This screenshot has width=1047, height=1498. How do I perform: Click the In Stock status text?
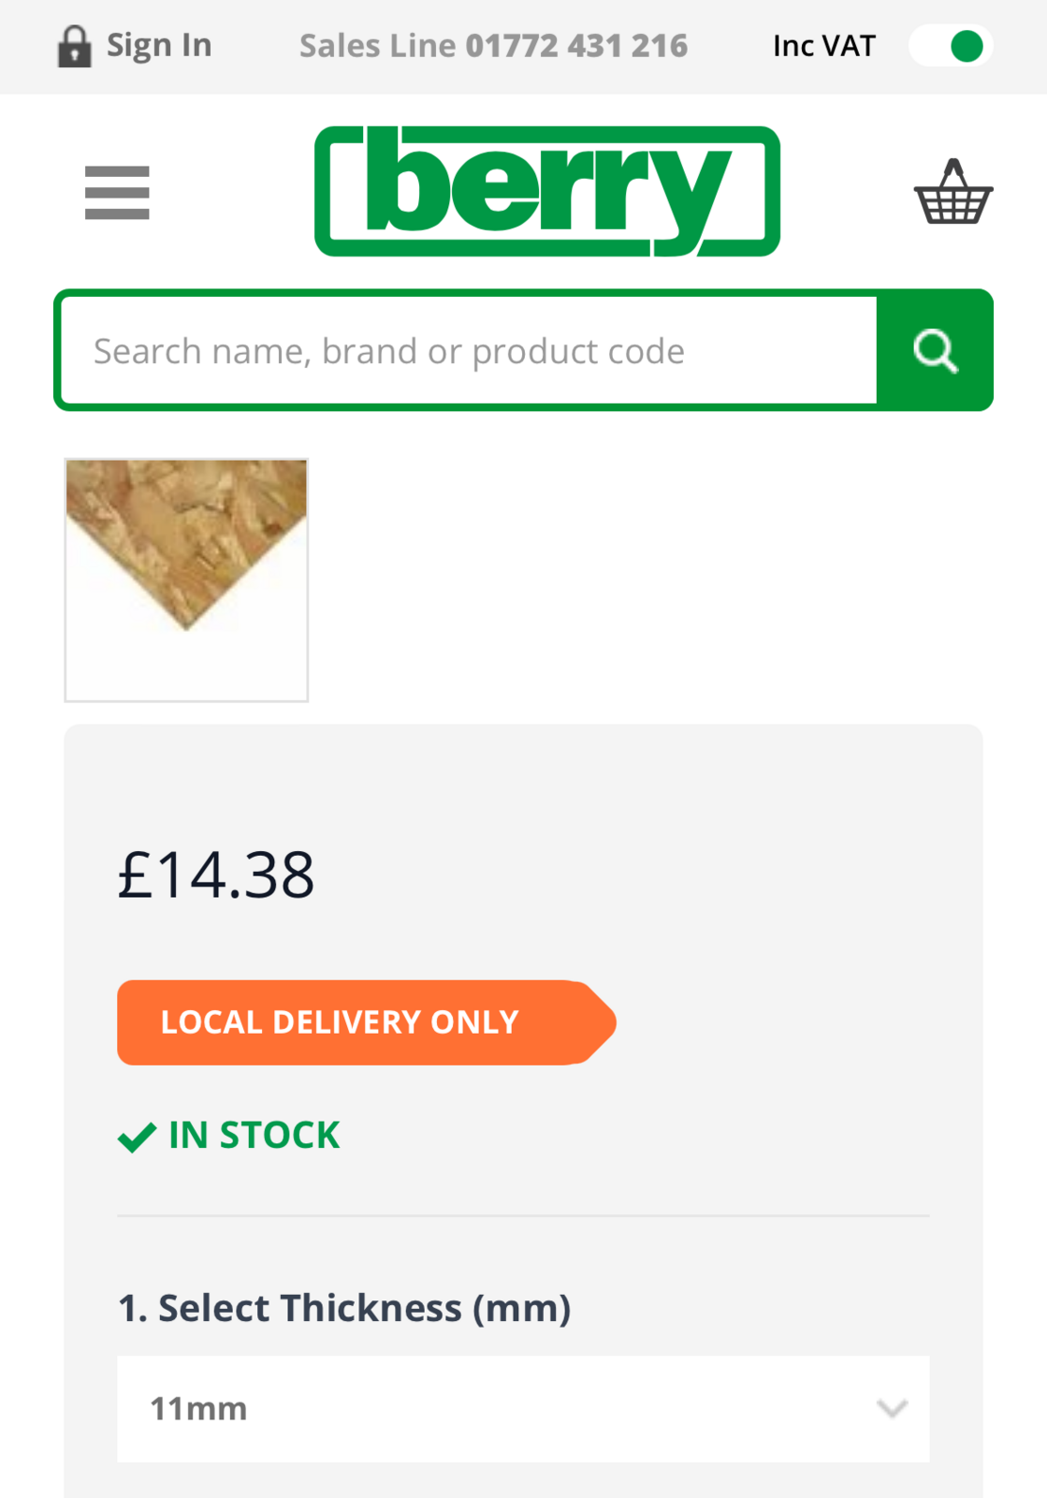tap(254, 1136)
